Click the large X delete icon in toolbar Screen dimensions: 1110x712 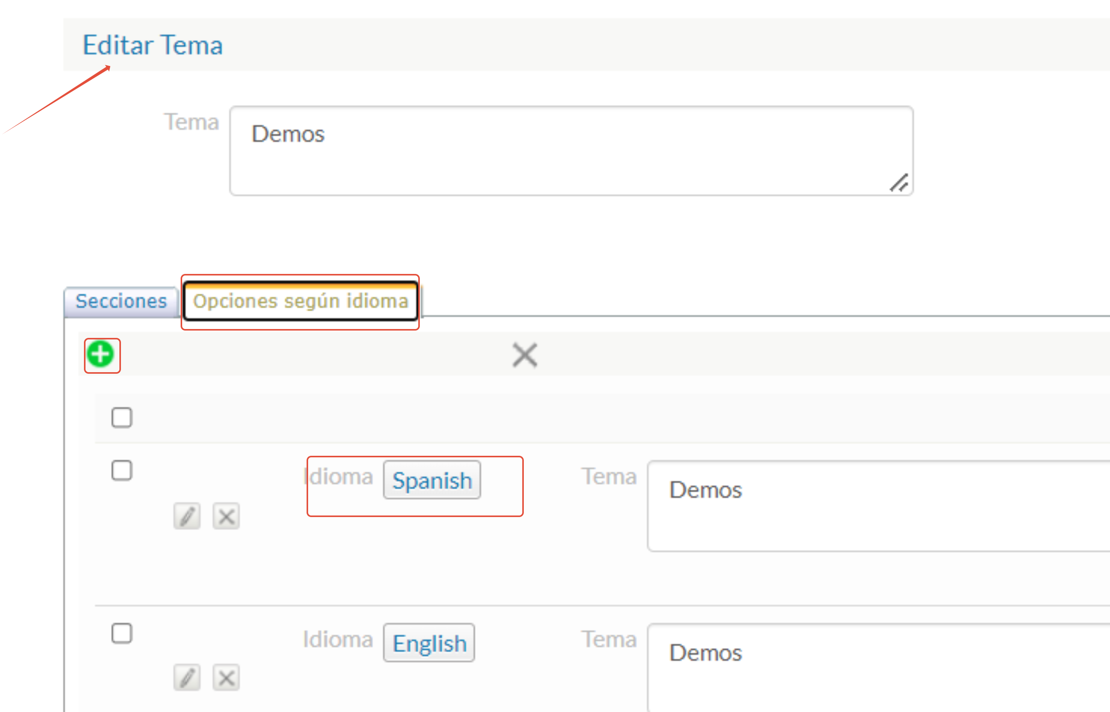pyautogui.click(x=525, y=355)
